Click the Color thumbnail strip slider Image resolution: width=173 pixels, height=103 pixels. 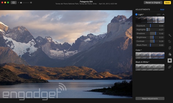[150, 55]
